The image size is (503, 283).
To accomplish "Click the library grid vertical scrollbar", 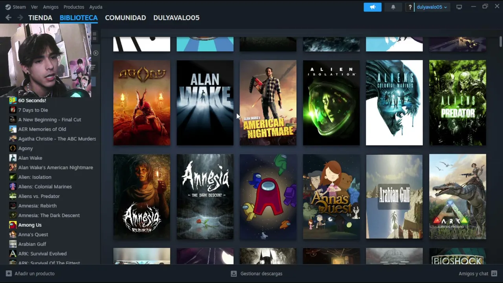I will [501, 41].
